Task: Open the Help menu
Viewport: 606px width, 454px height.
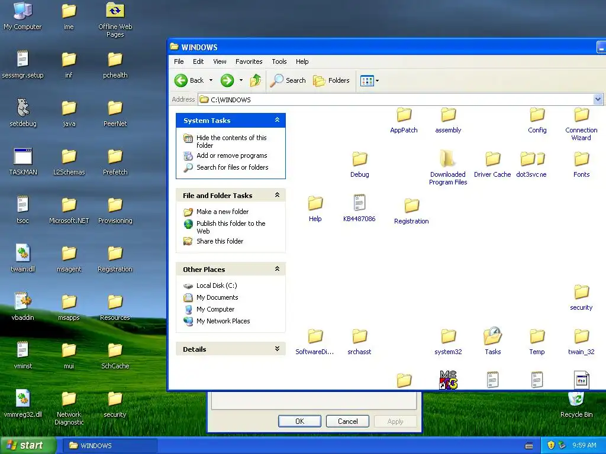Action: (x=302, y=61)
